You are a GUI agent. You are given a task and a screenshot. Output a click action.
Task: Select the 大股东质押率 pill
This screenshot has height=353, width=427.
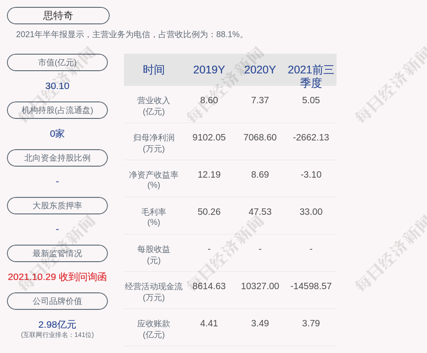coord(57,206)
